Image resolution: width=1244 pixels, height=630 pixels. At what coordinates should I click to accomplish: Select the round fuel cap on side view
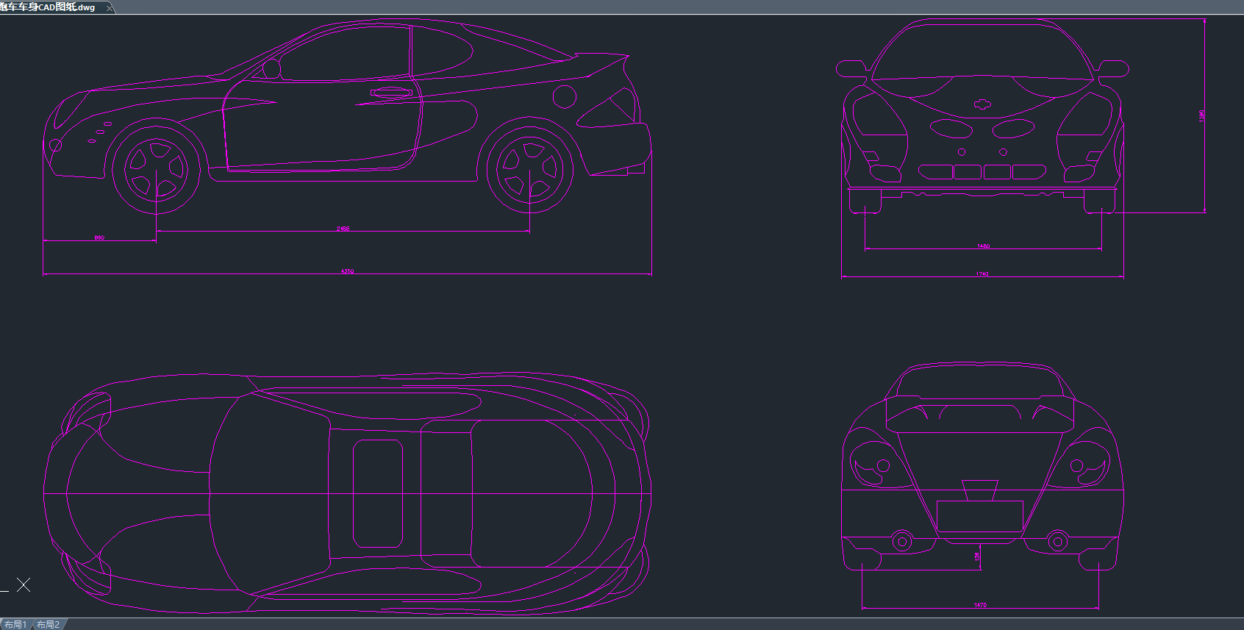[x=564, y=96]
